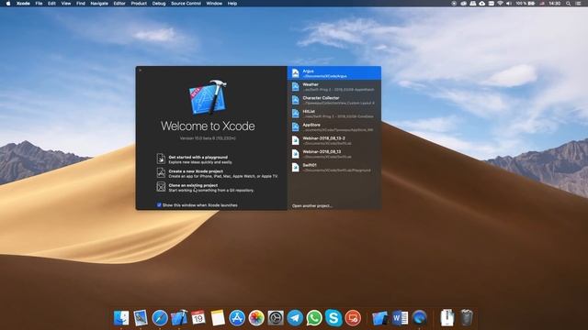Open the Find menu
Viewport: 588px width, 330px height.
[x=81, y=4]
